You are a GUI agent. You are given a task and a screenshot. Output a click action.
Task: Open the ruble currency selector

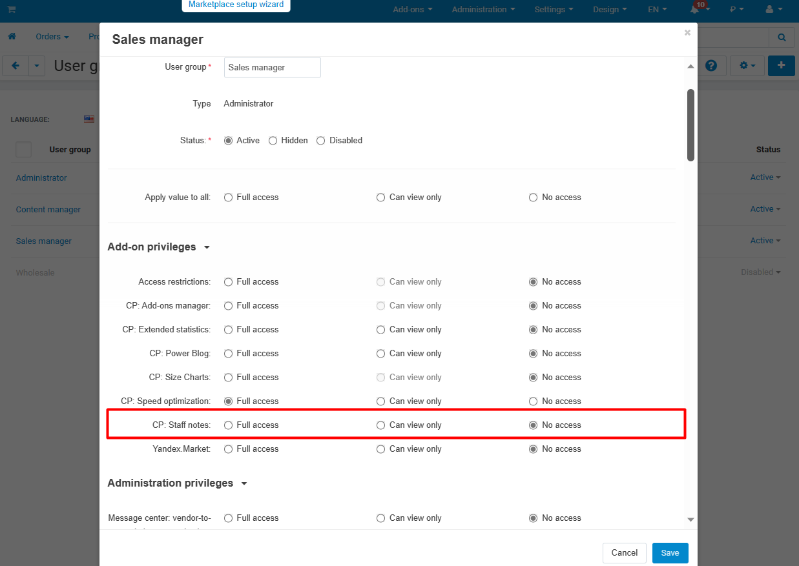click(x=736, y=10)
